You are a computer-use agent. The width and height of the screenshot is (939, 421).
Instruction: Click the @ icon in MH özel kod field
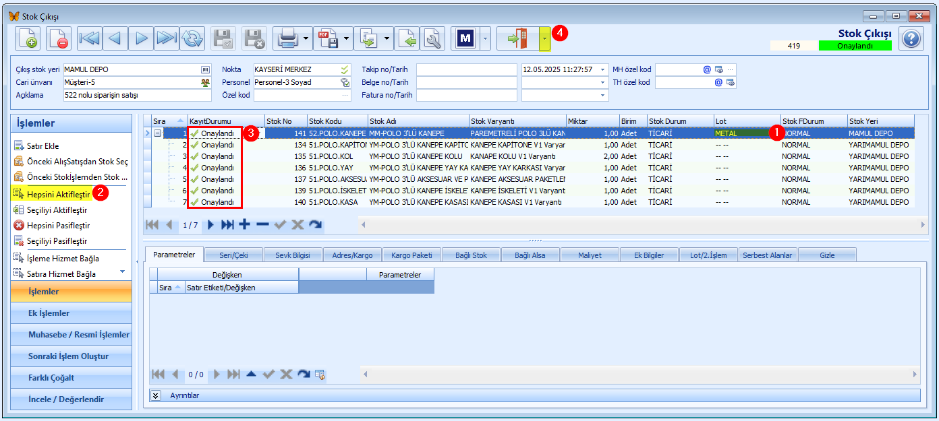[708, 69]
